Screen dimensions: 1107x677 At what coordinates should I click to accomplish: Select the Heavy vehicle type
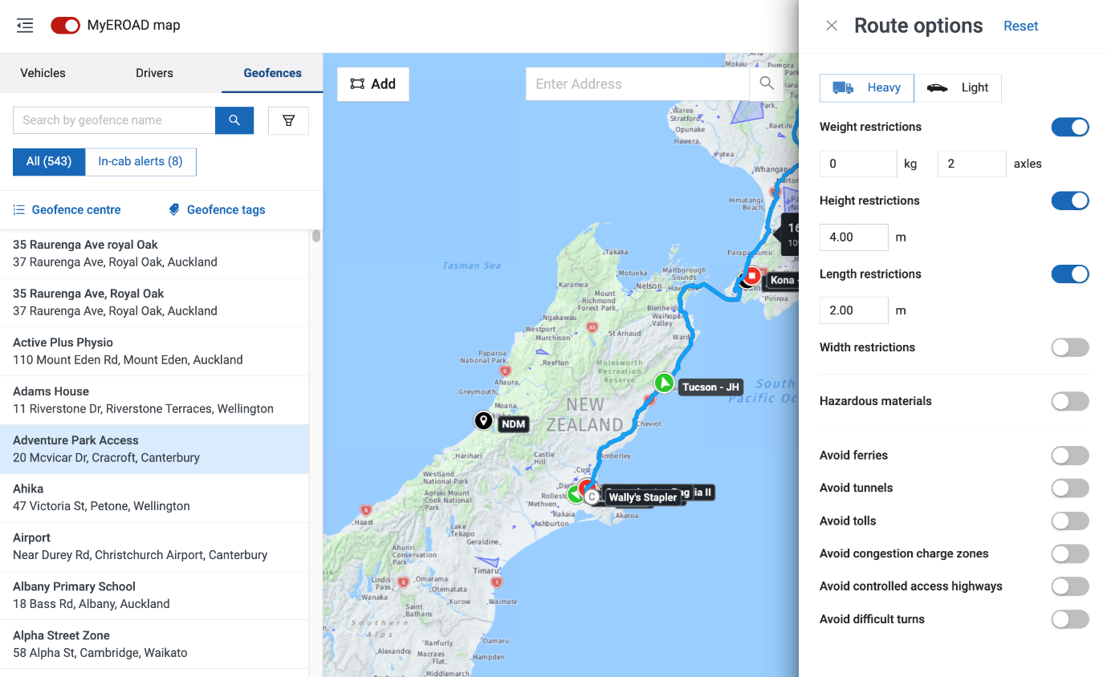click(867, 87)
